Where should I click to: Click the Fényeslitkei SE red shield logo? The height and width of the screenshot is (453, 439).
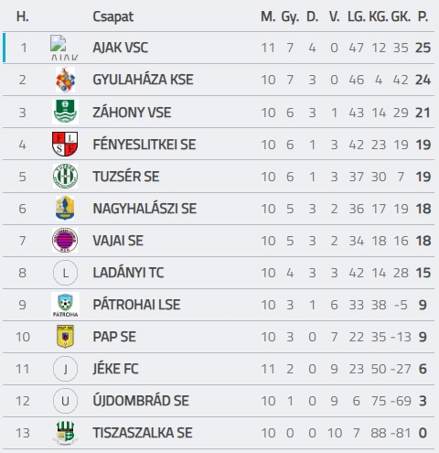tap(65, 144)
